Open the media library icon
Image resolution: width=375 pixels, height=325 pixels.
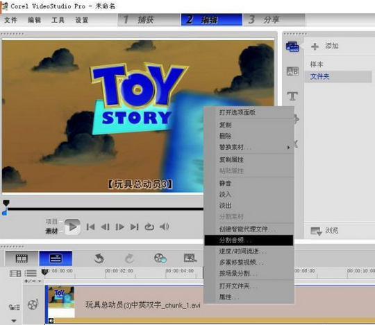point(292,46)
